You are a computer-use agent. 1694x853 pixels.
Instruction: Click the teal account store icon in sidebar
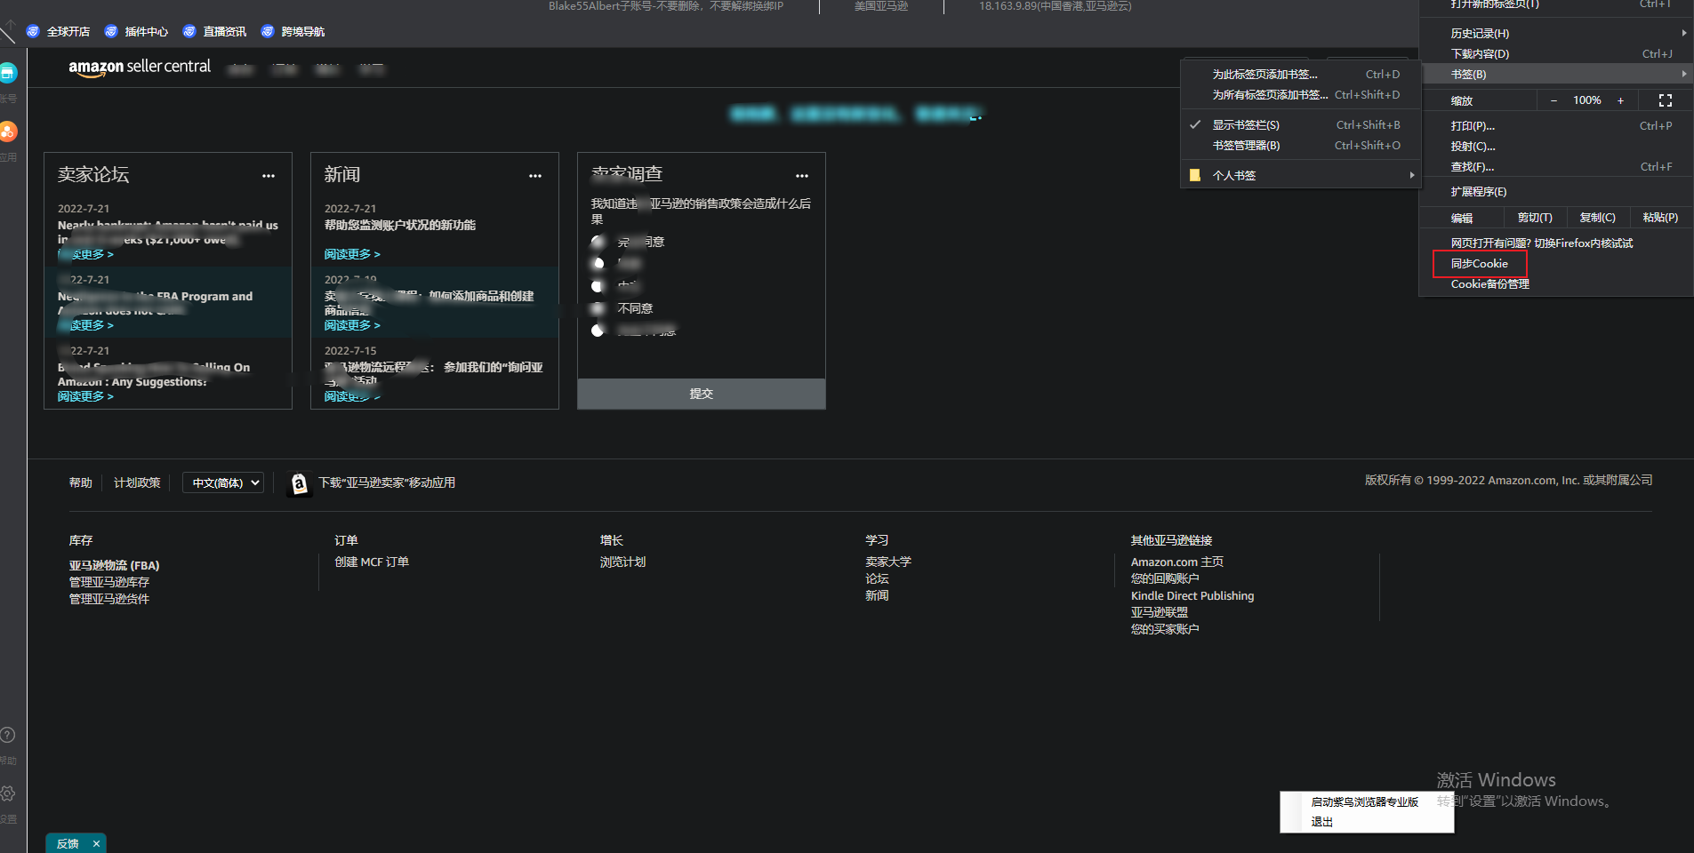click(x=8, y=73)
